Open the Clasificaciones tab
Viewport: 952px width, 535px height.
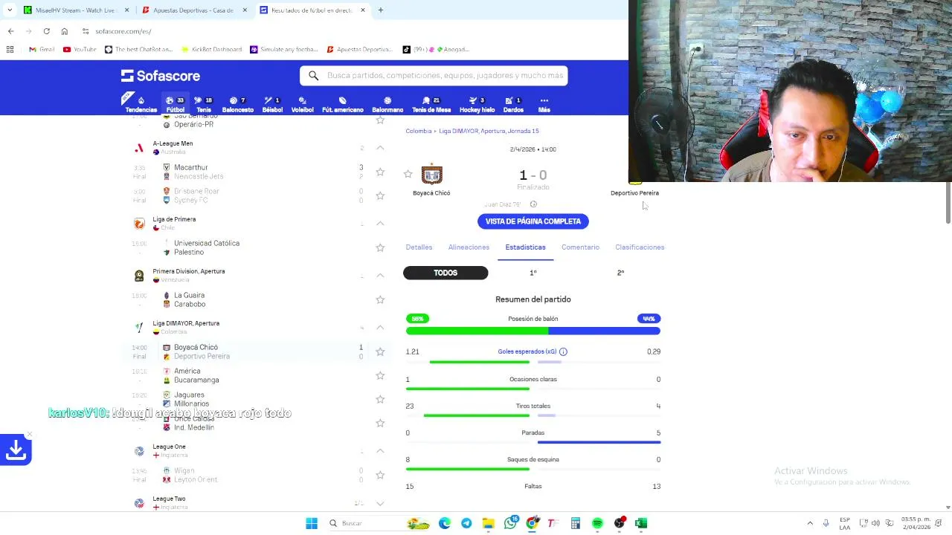[640, 247]
